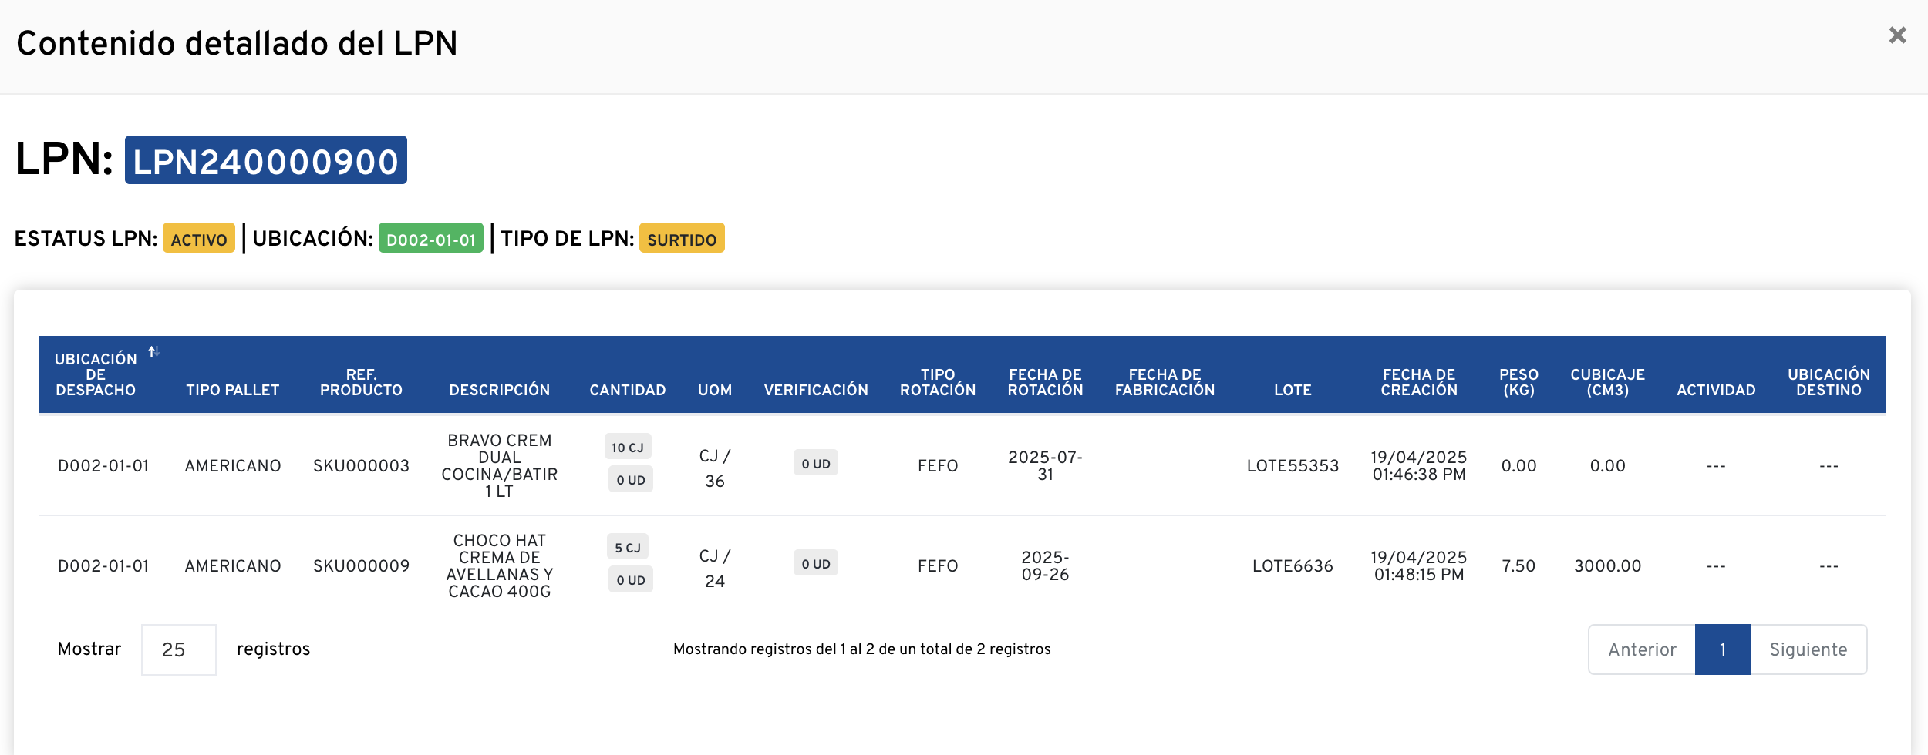Go to the Siguiente page
The image size is (1928, 755).
click(x=1808, y=649)
